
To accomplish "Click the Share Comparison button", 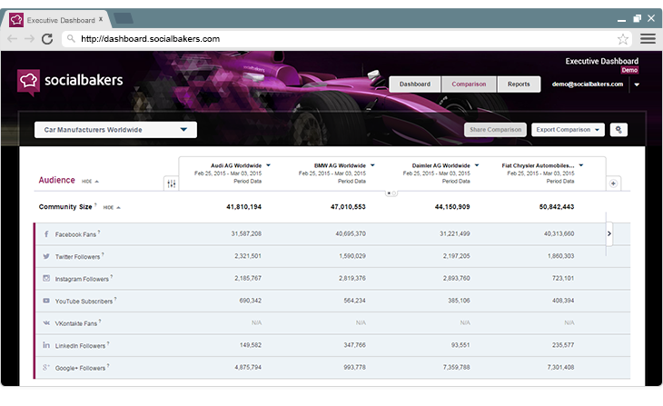I will coord(495,130).
